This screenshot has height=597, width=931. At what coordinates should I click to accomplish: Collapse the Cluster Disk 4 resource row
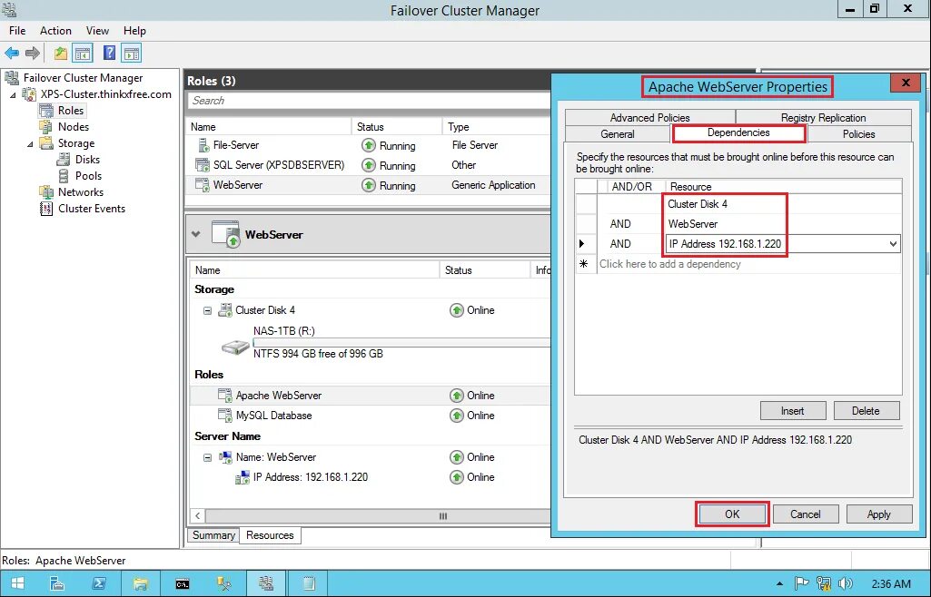point(207,310)
